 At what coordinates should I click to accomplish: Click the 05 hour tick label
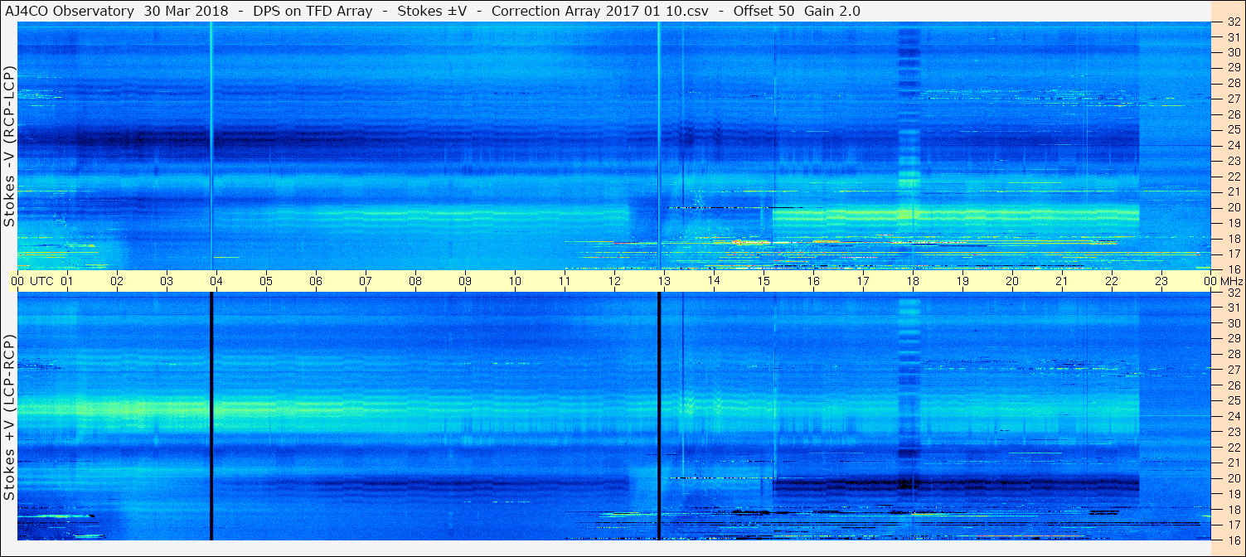266,281
